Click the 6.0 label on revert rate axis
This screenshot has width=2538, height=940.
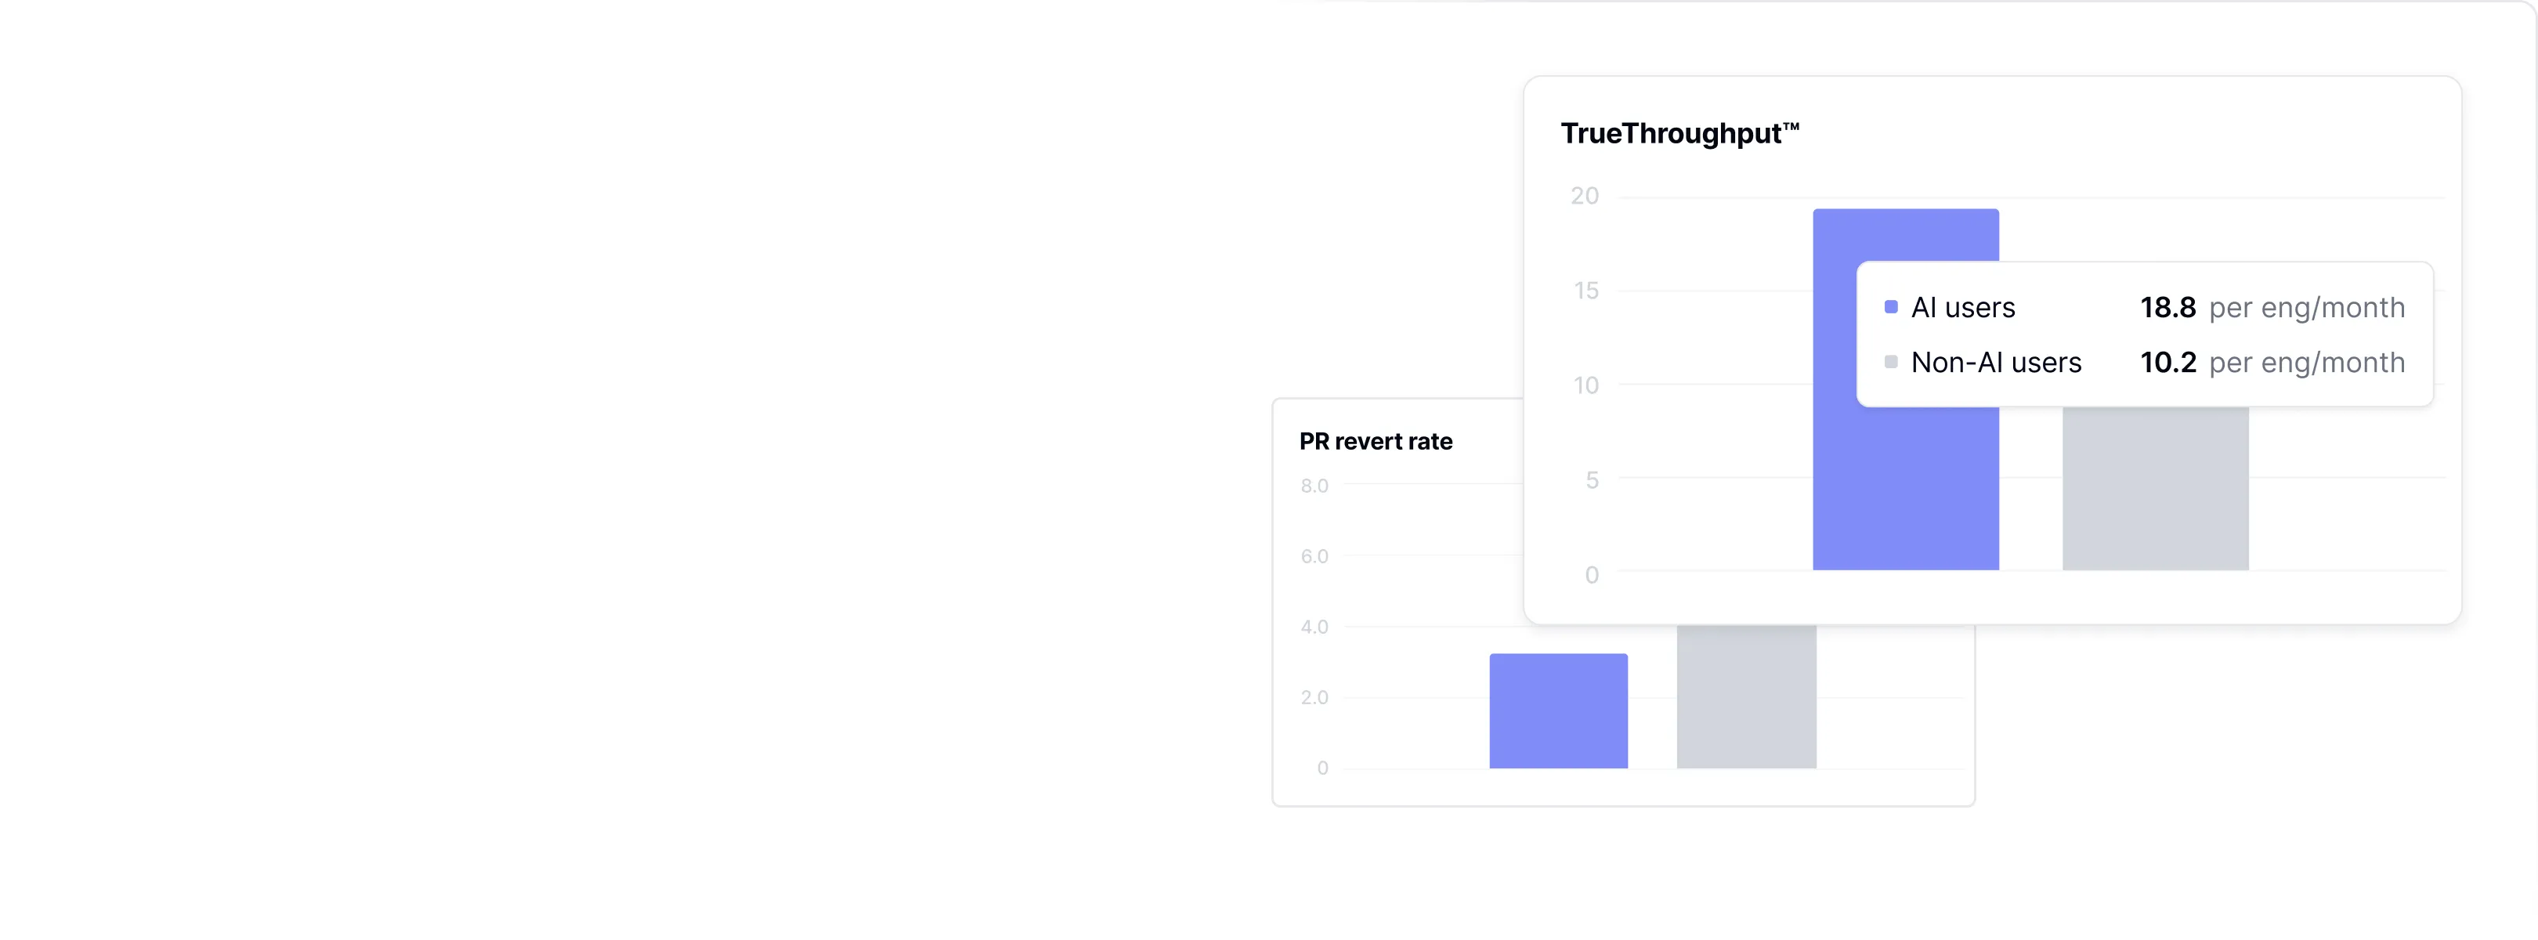tap(1314, 557)
